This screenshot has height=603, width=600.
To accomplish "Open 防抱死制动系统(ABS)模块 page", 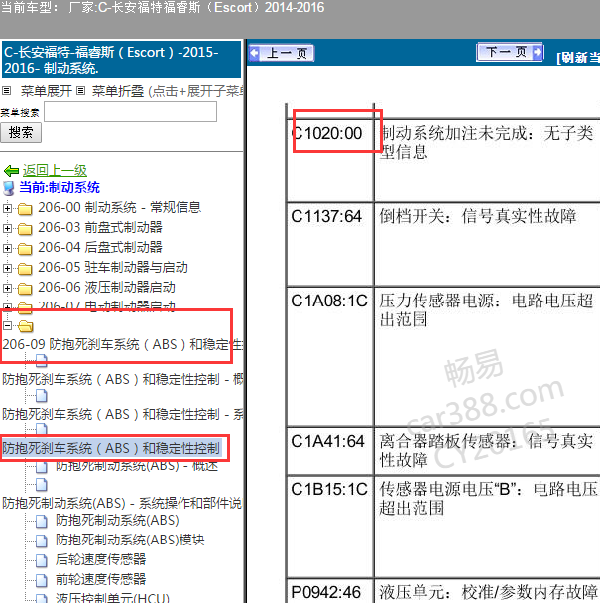I will 130,540.
